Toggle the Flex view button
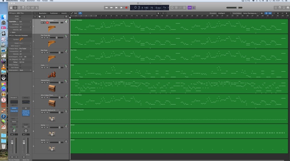 click(x=76, y=13)
